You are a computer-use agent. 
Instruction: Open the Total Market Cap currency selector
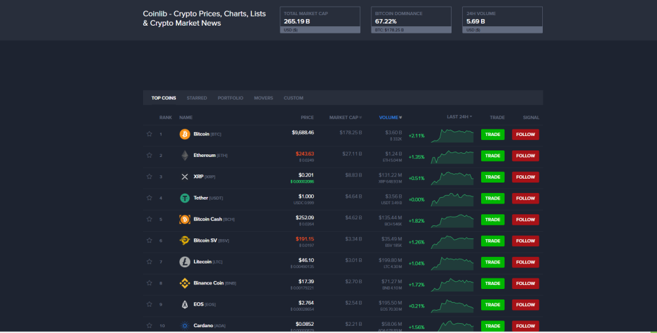pyautogui.click(x=320, y=30)
